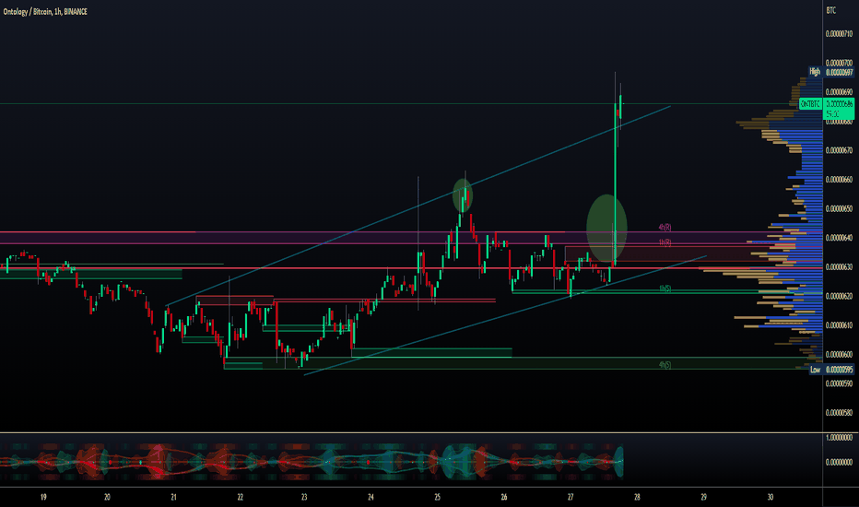Click date 30 on time axis
Image resolution: width=859 pixels, height=507 pixels.
[x=771, y=497]
